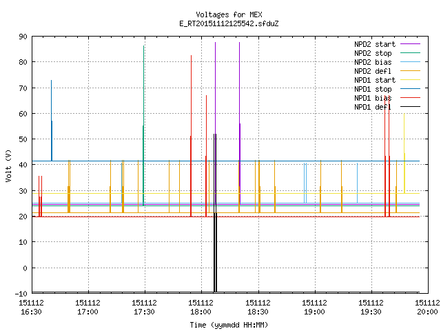This screenshot has height=331, width=441.
Task: Click the x-axis tick label 19:00
Action: (x=314, y=312)
